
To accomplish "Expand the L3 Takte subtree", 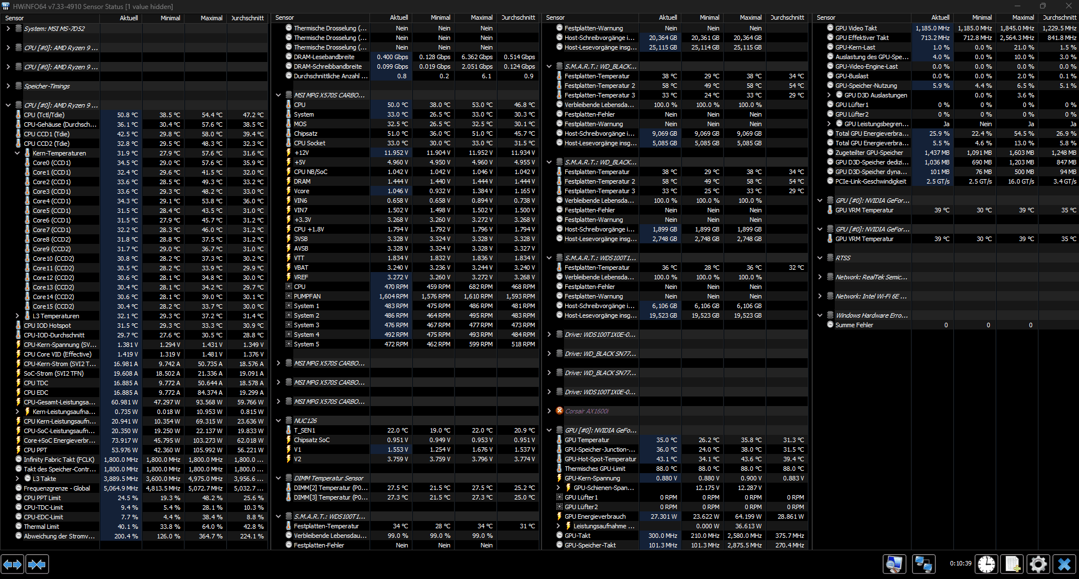I will 17,479.
